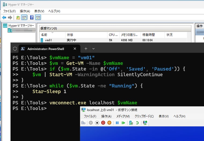204x141 pixels.
Task: Click the Up one level folder icon
Action: (18, 17)
